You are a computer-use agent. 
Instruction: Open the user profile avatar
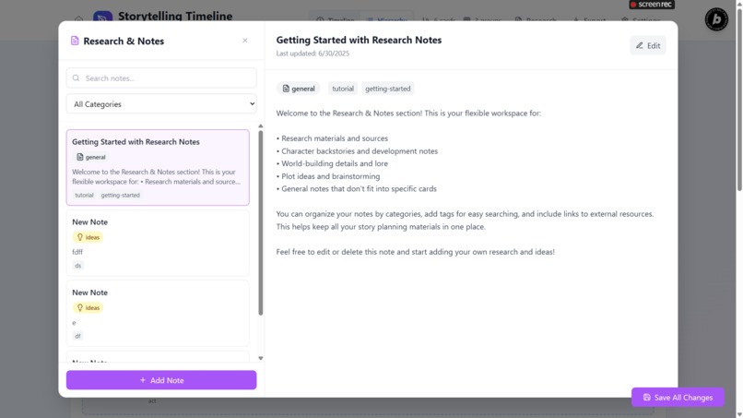pyautogui.click(x=716, y=19)
